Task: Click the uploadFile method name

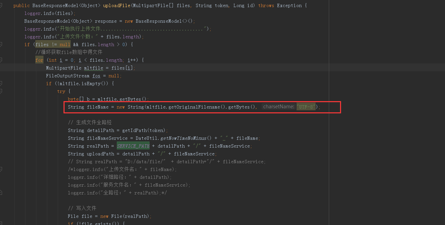Action: (x=117, y=5)
